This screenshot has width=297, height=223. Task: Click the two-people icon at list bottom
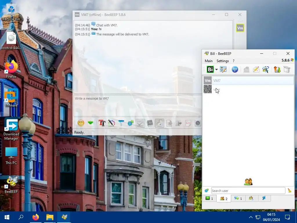pyautogui.click(x=248, y=182)
